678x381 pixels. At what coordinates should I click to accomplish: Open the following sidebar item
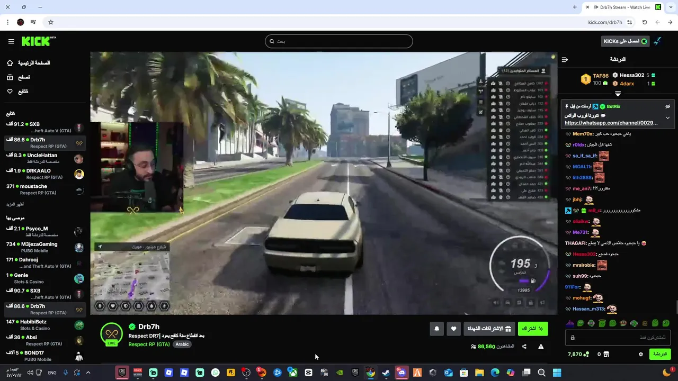tap(17, 92)
